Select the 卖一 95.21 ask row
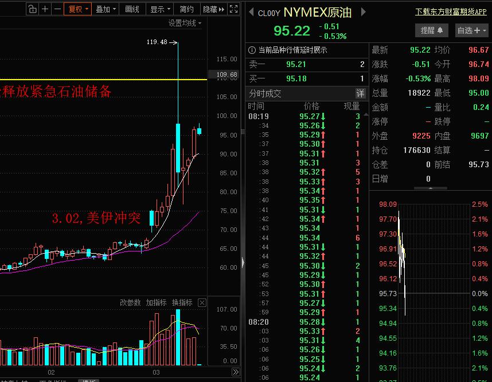Image resolution: width=492 pixels, height=382 pixels. click(x=307, y=64)
